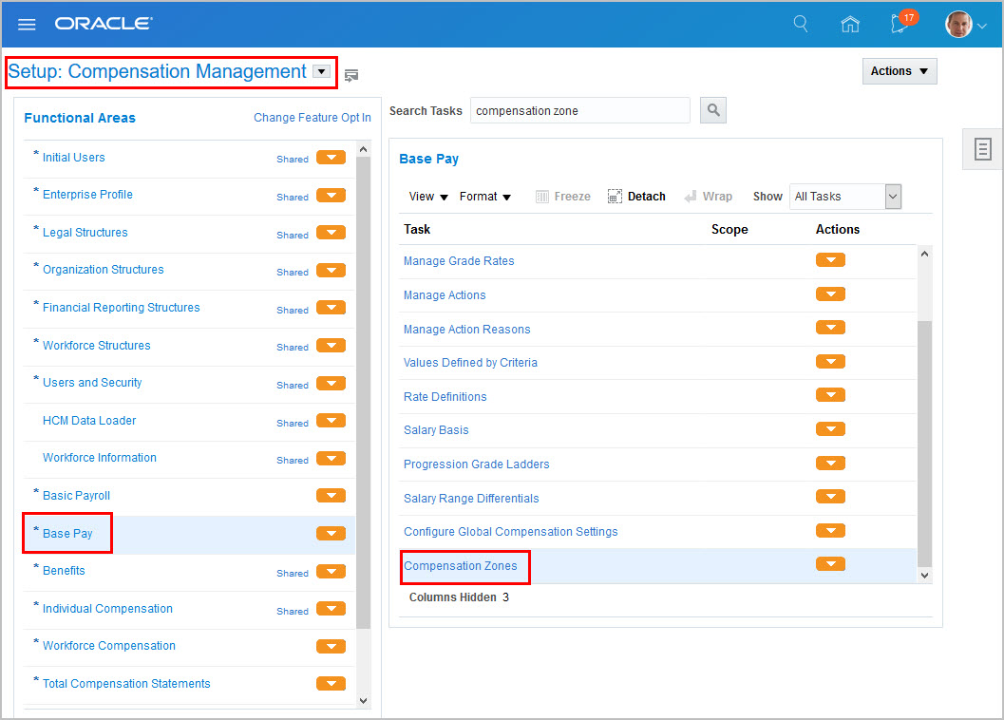The image size is (1004, 720).
Task: Click the Shared label on HCM Data Loader row
Action: click(292, 423)
